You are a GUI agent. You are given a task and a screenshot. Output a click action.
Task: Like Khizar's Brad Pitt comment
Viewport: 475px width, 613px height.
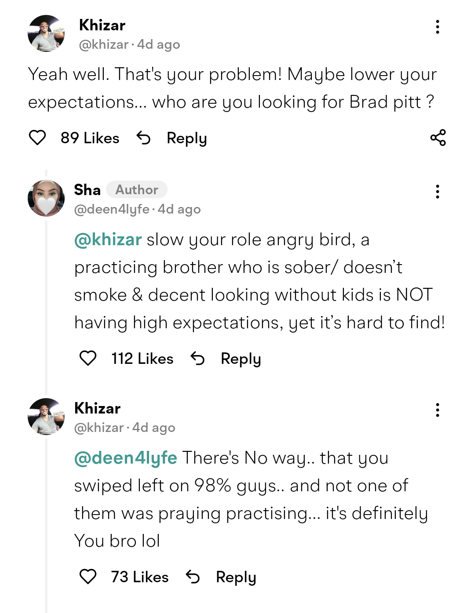pyautogui.click(x=37, y=138)
